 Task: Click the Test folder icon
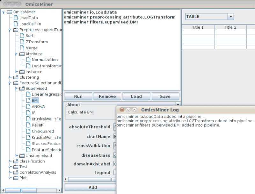point(16,167)
